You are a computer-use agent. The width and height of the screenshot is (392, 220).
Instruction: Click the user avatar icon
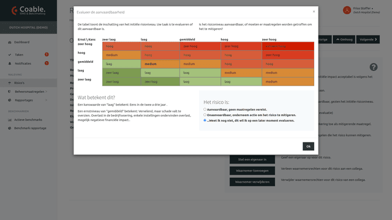(347, 10)
